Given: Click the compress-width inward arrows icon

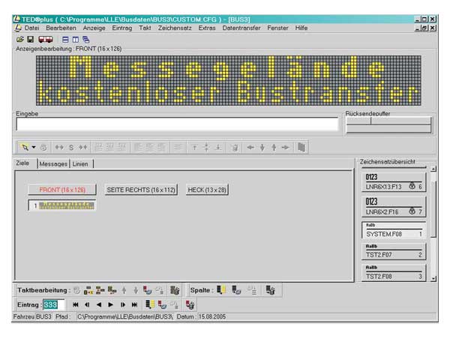Looking at the screenshot, I should [x=83, y=147].
